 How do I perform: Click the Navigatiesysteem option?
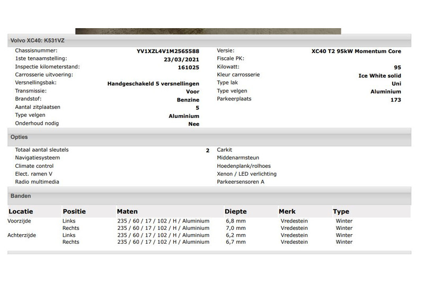pos(38,158)
